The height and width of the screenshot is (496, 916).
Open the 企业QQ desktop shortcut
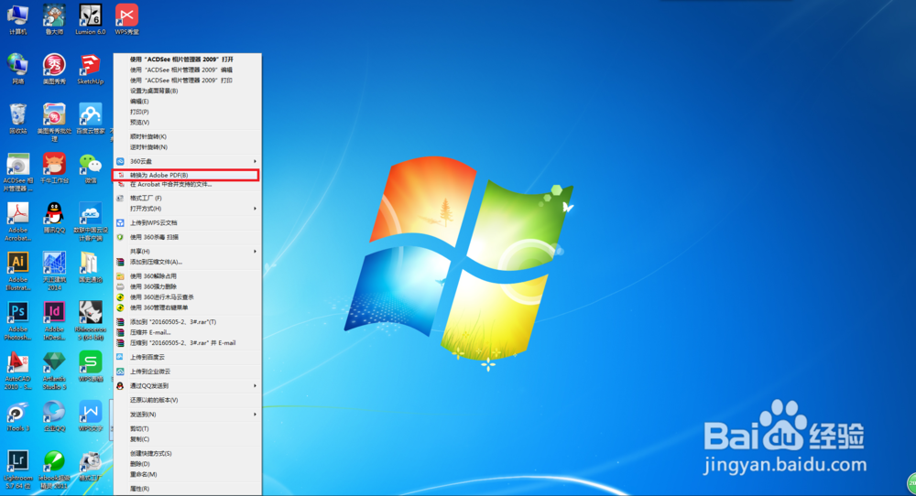[54, 416]
